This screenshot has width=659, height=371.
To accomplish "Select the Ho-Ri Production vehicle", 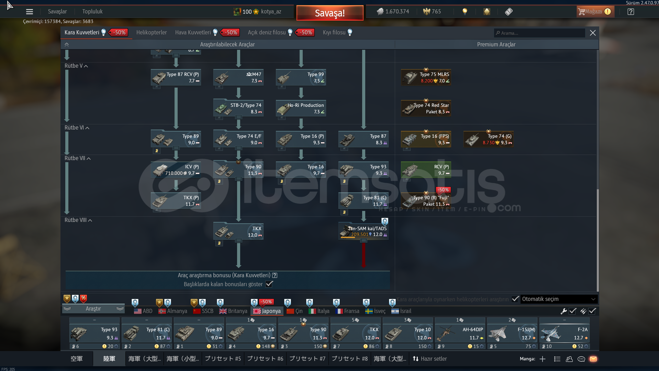I will [x=301, y=109].
